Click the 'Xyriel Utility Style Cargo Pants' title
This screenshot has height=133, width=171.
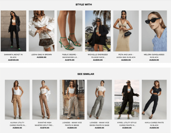pyautogui.click(x=127, y=124)
